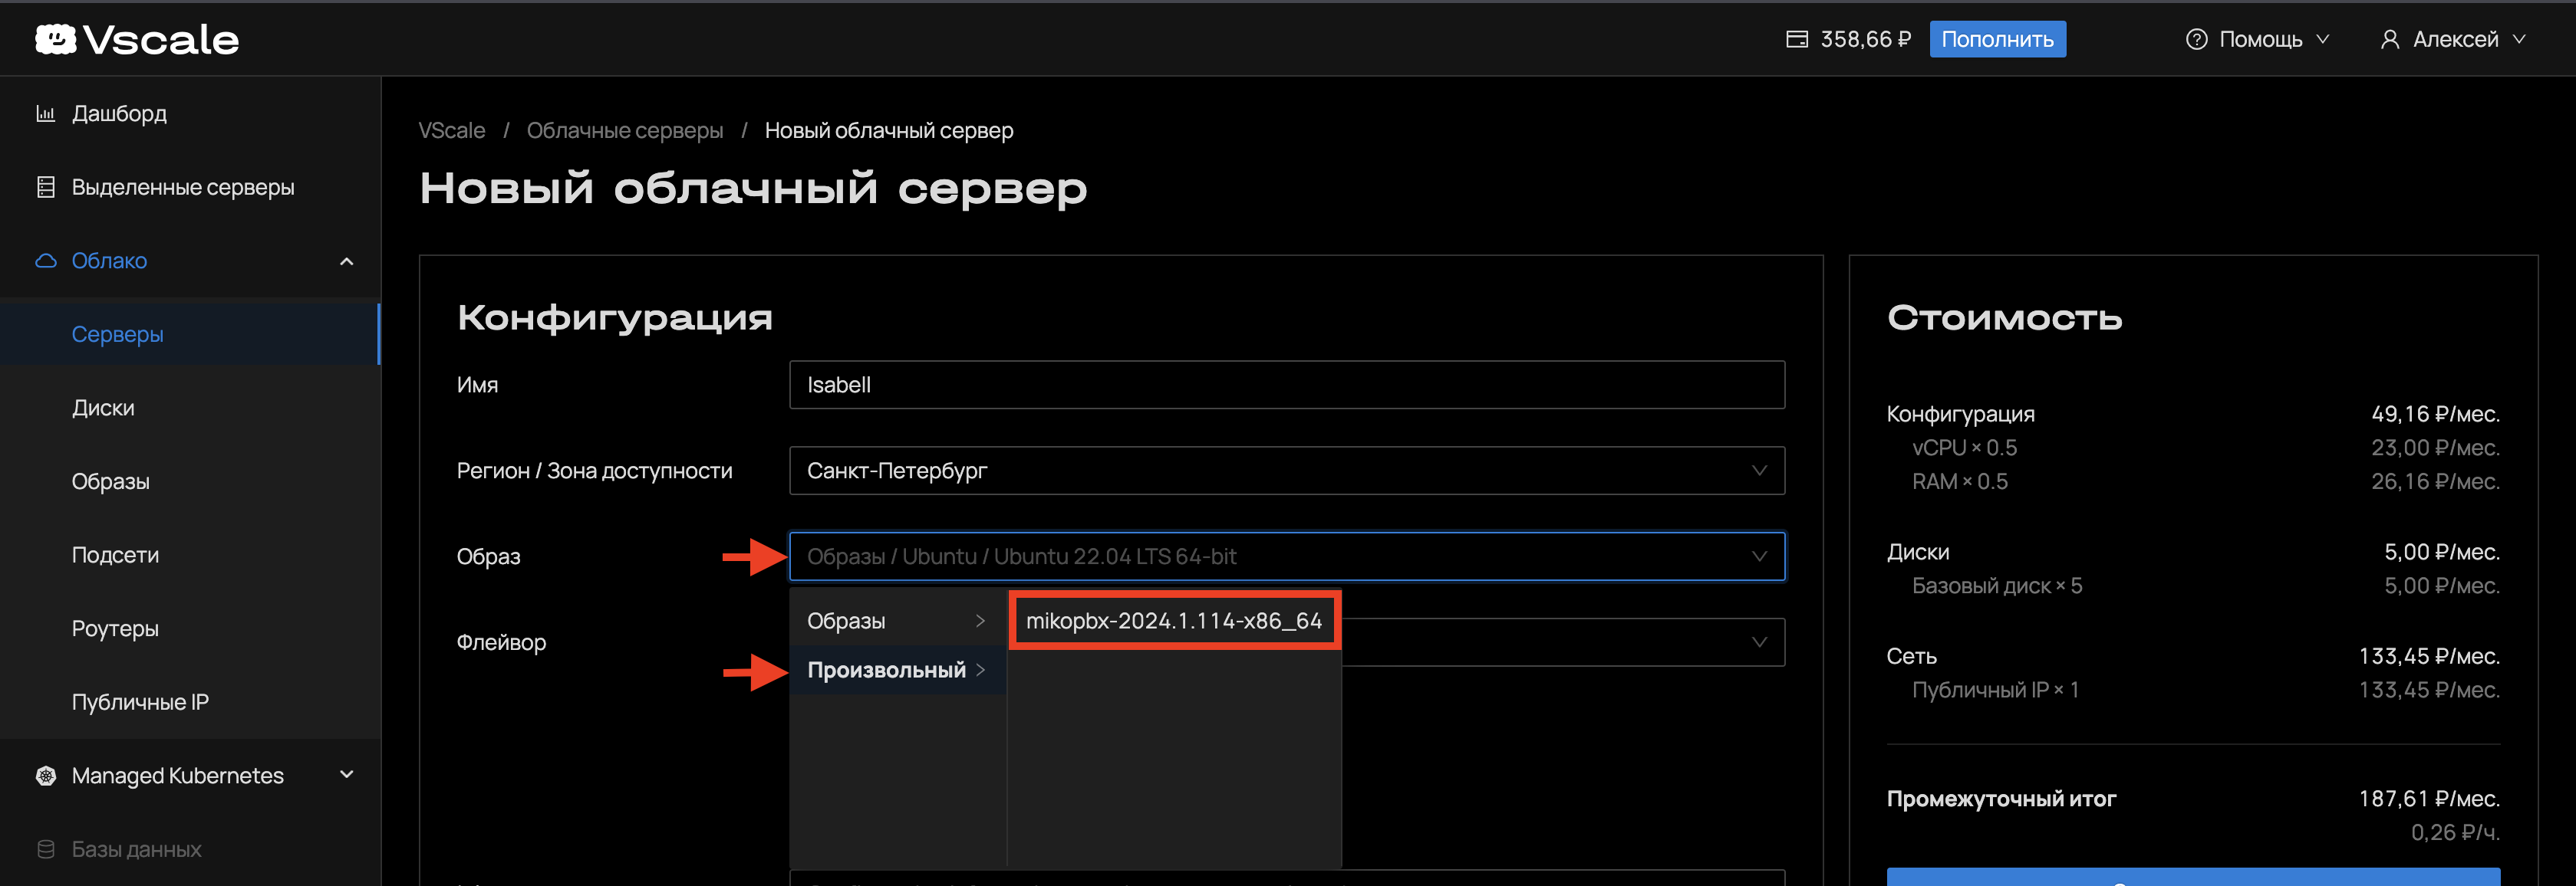Image resolution: width=2576 pixels, height=886 pixels.
Task: Open Дашборд via its chart icon
Action: pyautogui.click(x=45, y=114)
